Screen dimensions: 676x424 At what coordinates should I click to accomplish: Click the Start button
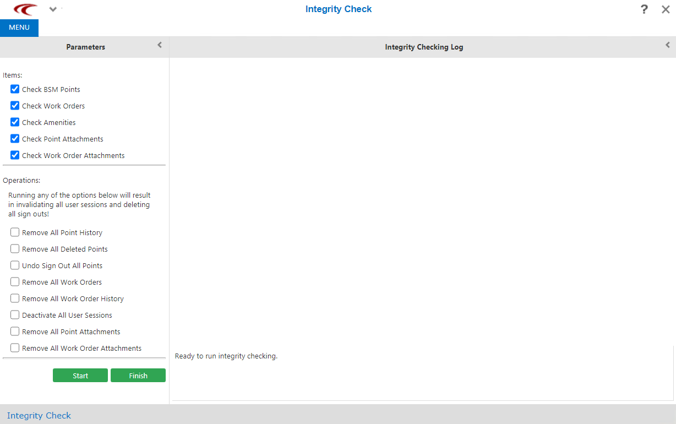(x=80, y=375)
